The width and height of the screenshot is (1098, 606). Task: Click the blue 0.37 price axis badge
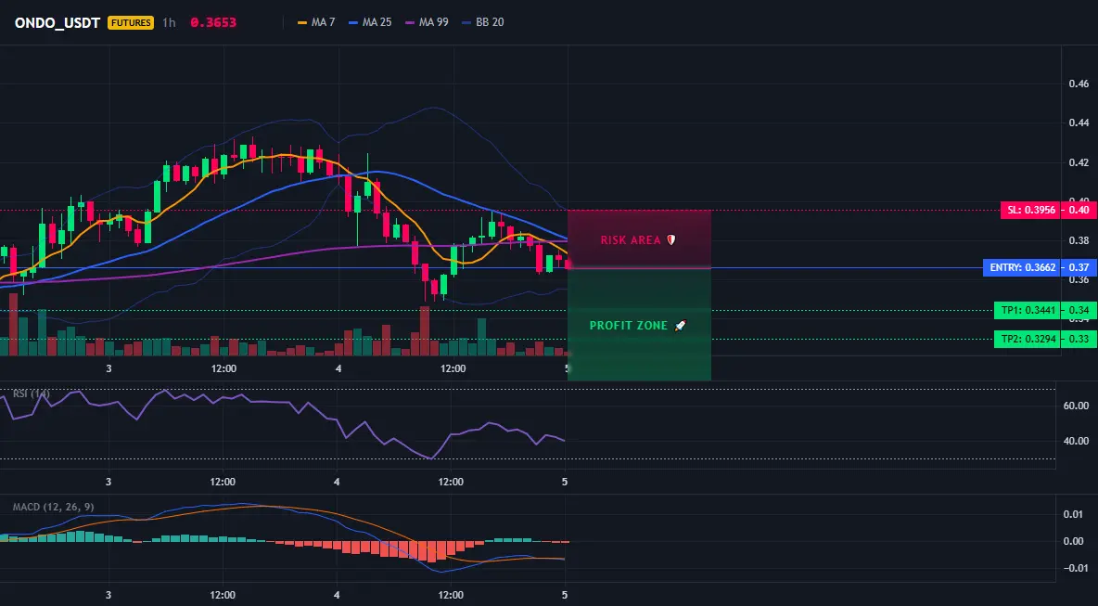pyautogui.click(x=1078, y=267)
